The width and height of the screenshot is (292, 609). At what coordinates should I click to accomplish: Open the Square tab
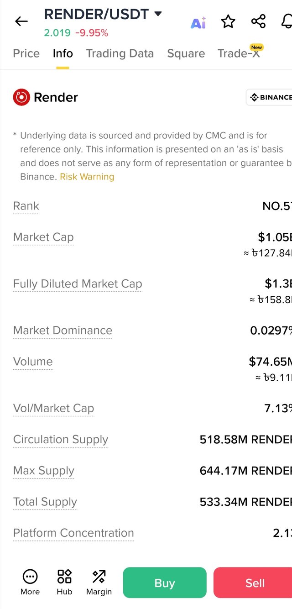coord(186,53)
